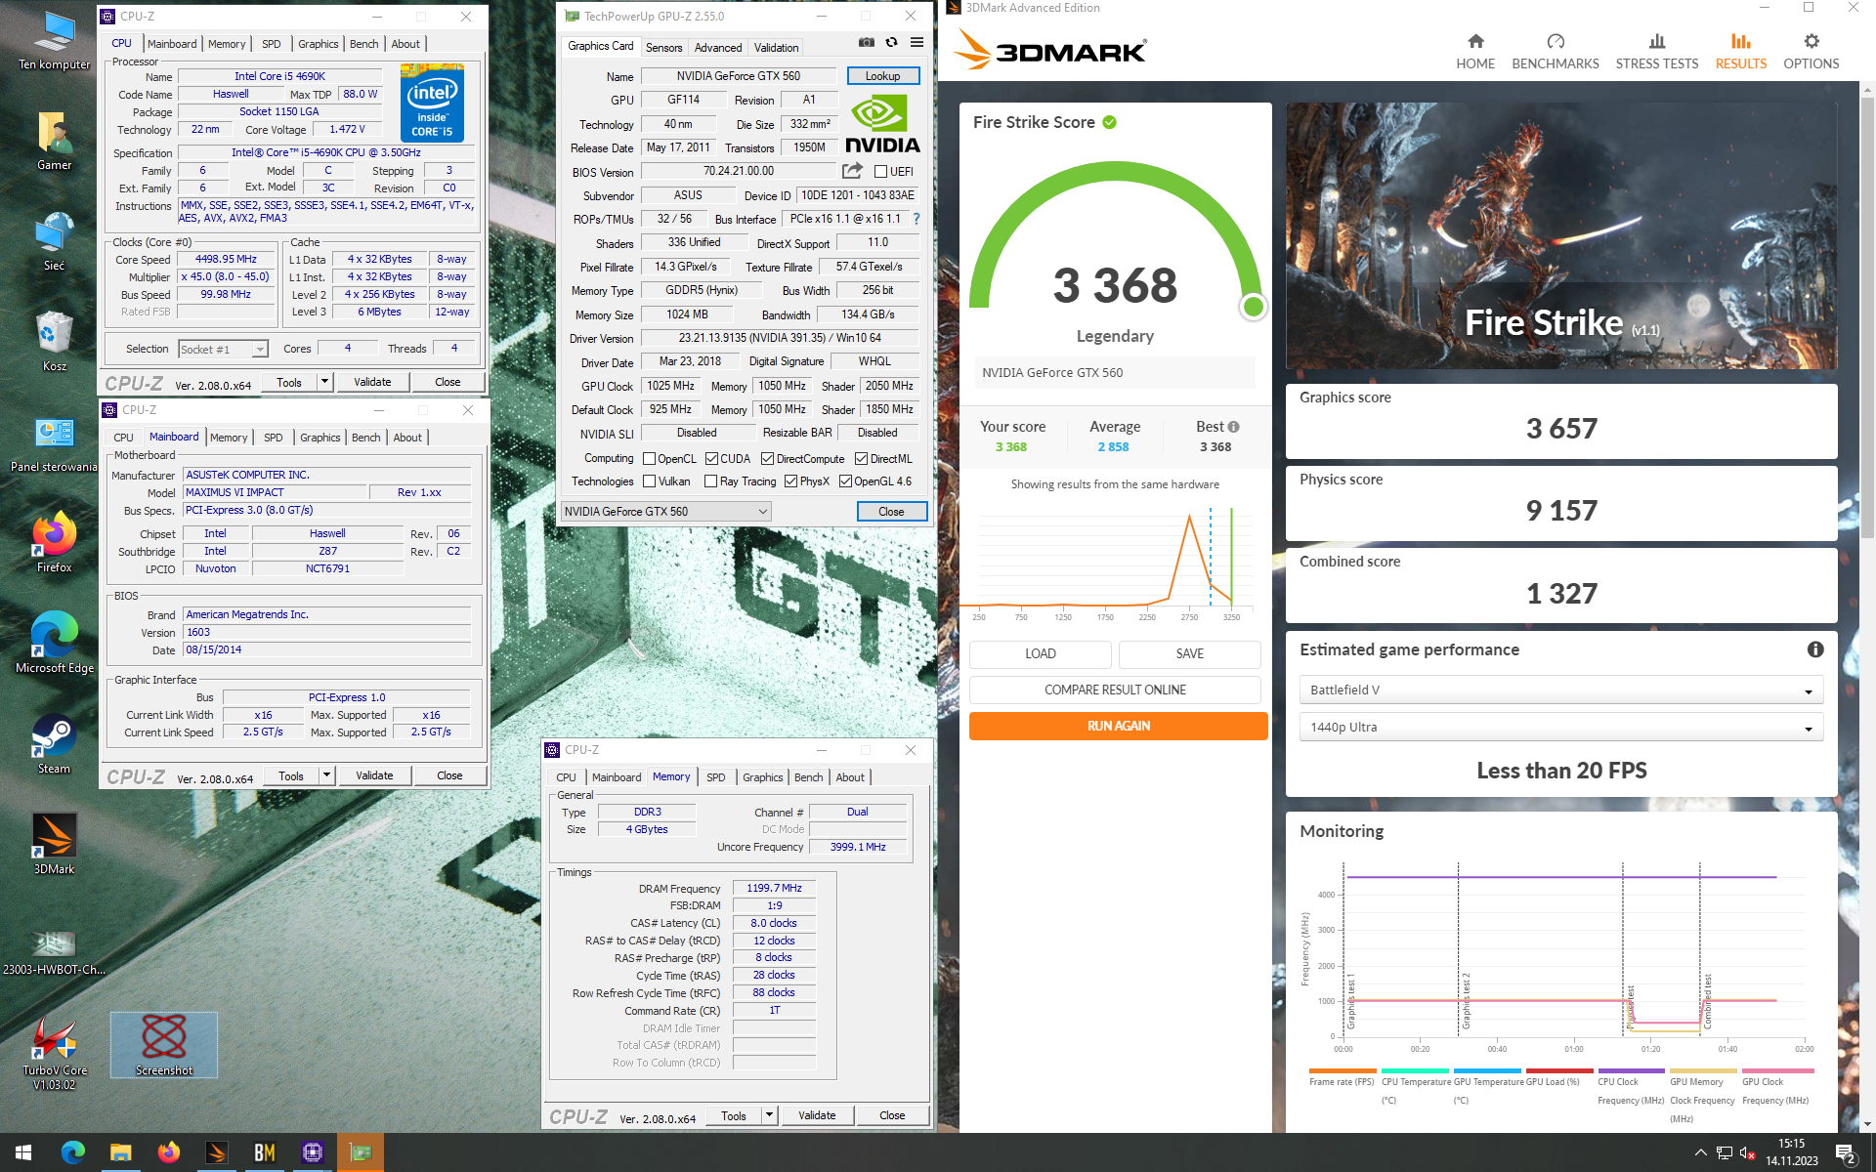Open 3DMark OPTIONS gear
Screen dimensions: 1876x1172
click(1811, 52)
